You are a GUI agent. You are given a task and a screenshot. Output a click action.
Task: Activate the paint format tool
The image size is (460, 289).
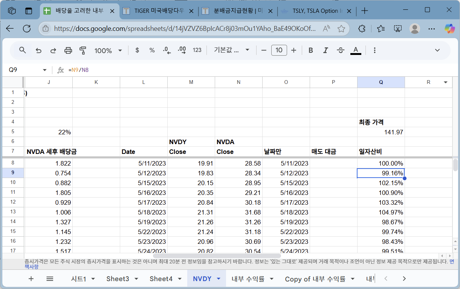(83, 50)
